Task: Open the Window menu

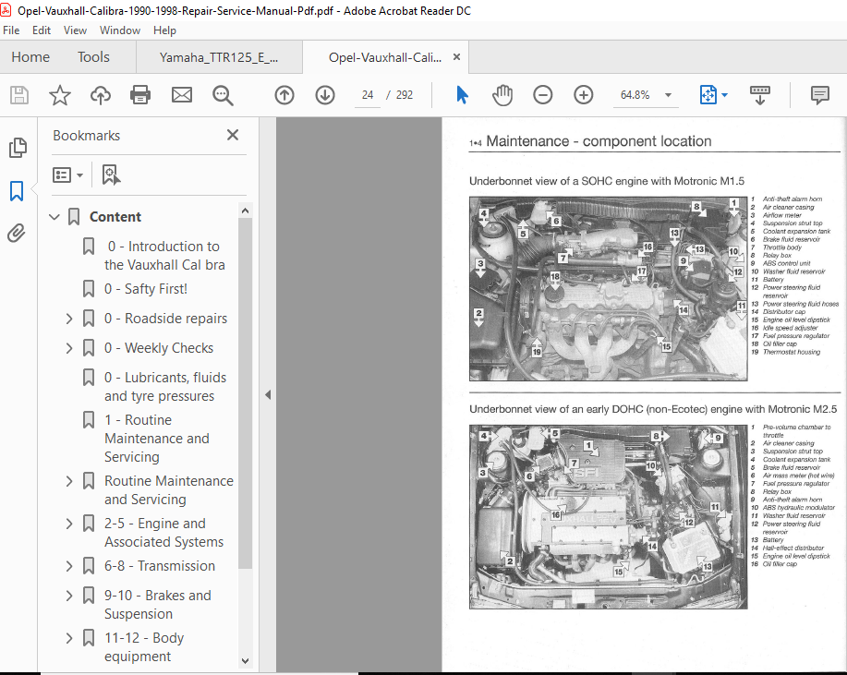Action: coord(120,30)
